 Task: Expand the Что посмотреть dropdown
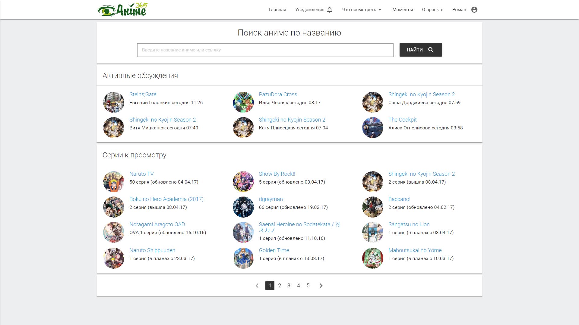361,9
